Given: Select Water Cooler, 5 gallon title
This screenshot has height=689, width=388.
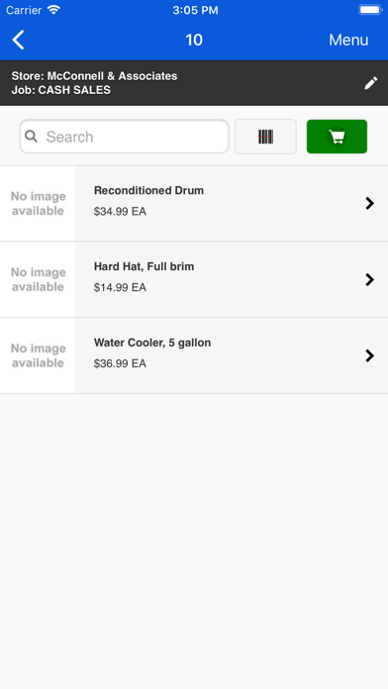Looking at the screenshot, I should tap(152, 343).
